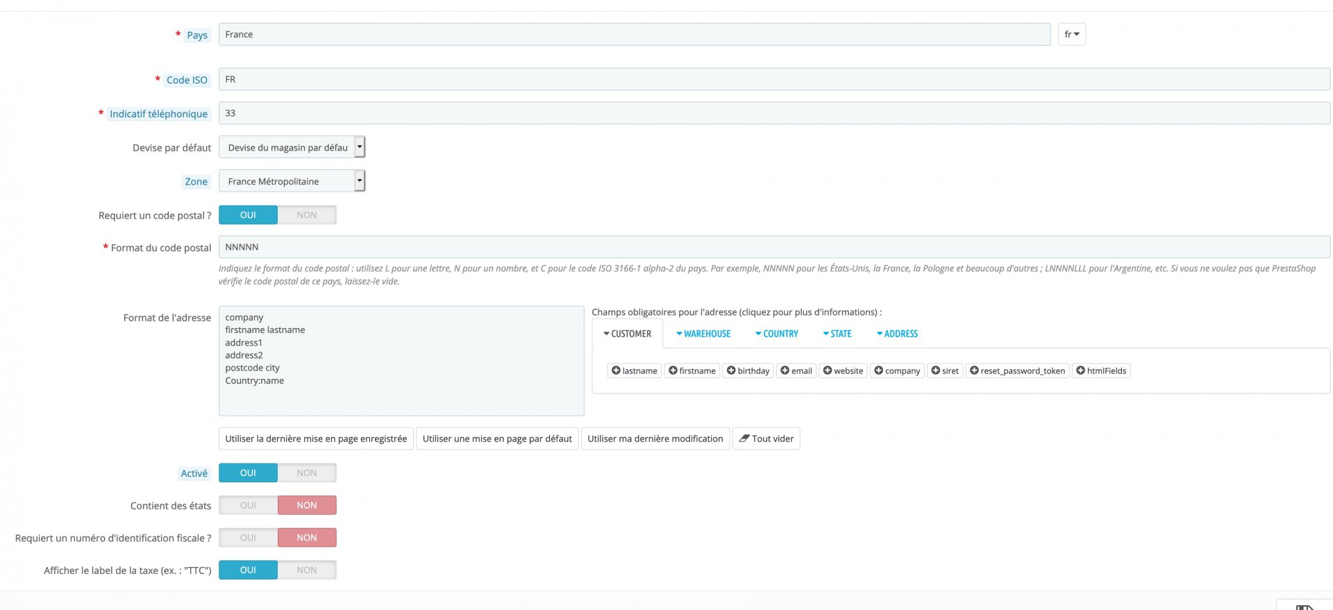Screen dimensions: 1333x610
Task: Set 'Requiert un code postal' to OUI
Action: coord(248,215)
